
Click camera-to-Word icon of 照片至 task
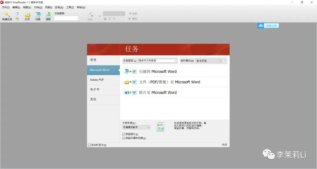pos(130,93)
